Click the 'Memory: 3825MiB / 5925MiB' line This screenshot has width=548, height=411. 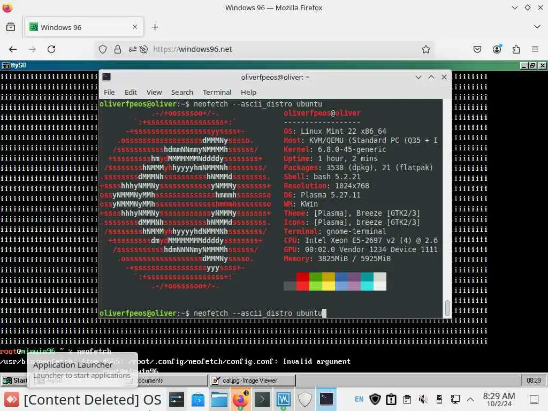[x=337, y=258]
